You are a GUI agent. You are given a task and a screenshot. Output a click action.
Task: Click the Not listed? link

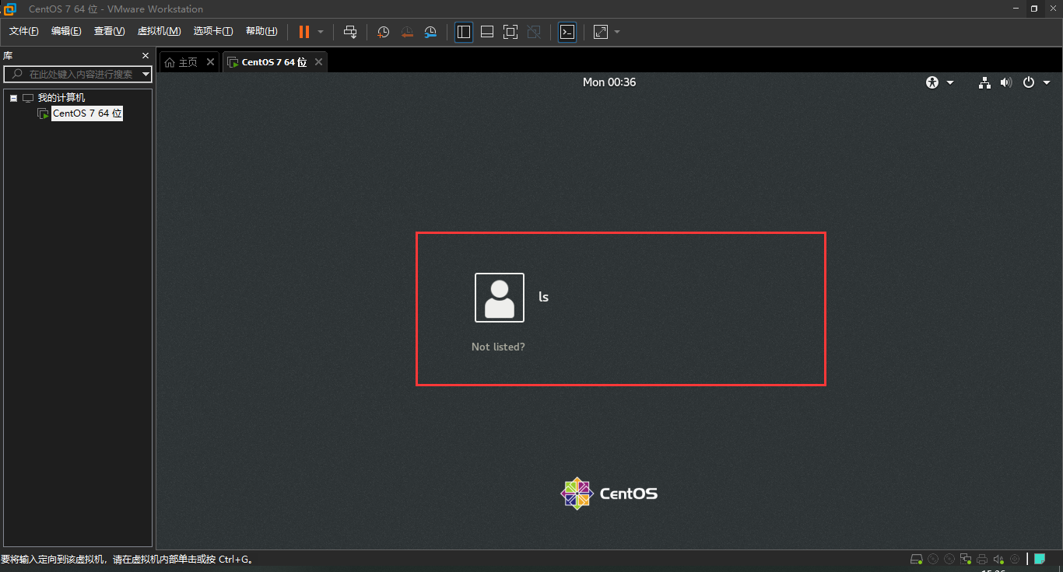498,347
